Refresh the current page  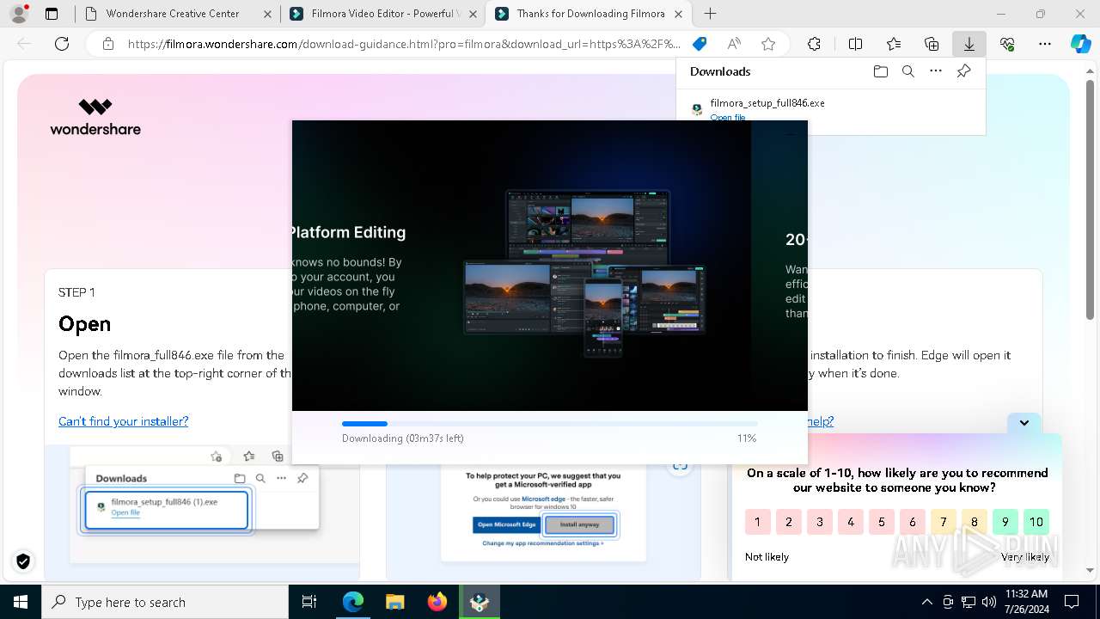click(x=62, y=44)
